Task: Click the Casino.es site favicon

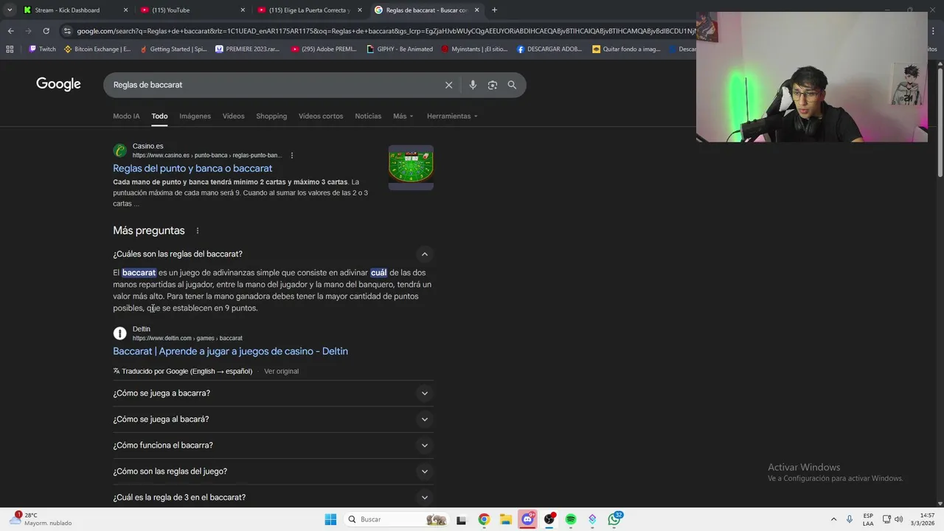Action: click(119, 150)
